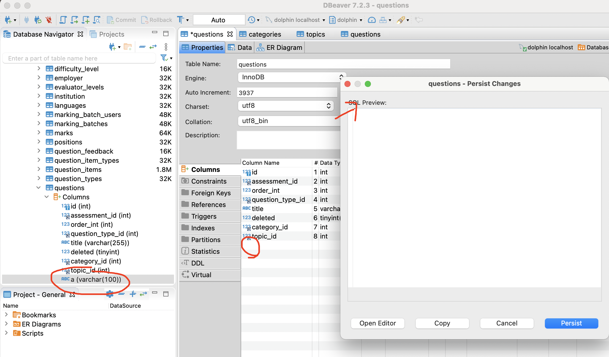The image size is (609, 357).
Task: Open the Charset utf8 combo box
Action: tap(285, 106)
